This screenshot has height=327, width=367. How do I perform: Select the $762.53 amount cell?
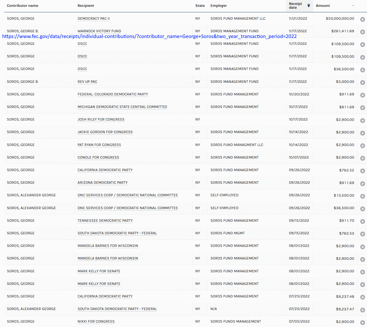(x=347, y=233)
